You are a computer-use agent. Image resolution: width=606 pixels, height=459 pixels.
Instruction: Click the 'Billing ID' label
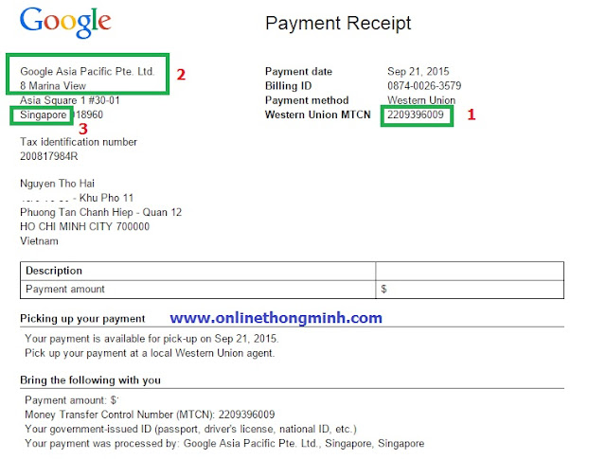point(288,86)
